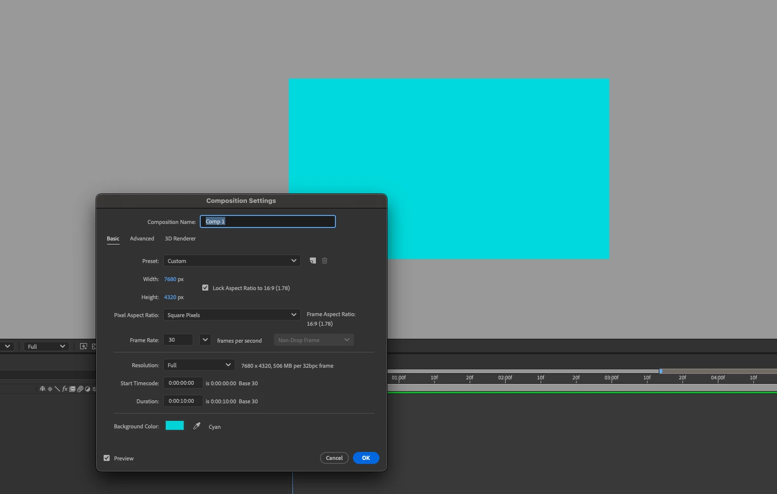Open the Resolution dropdown in dialog

[199, 365]
